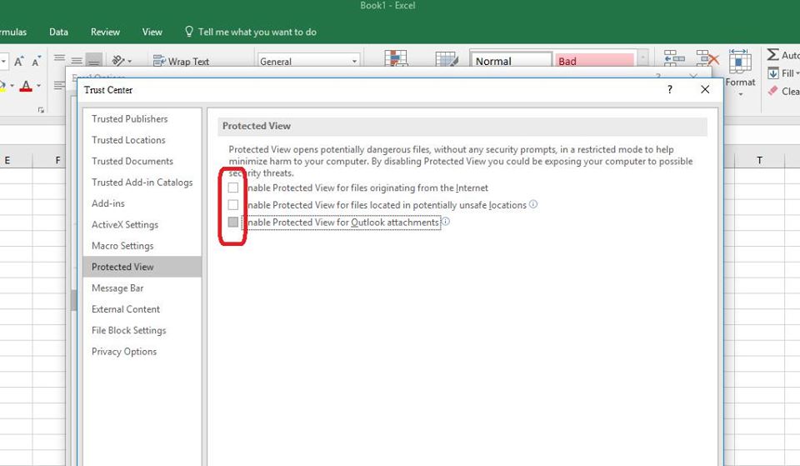Click the Wrap Text button

[x=181, y=61]
